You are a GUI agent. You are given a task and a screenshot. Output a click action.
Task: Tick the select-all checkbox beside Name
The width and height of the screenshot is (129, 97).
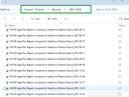(x=6, y=26)
